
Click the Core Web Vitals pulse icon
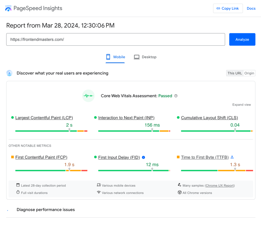[88, 96]
